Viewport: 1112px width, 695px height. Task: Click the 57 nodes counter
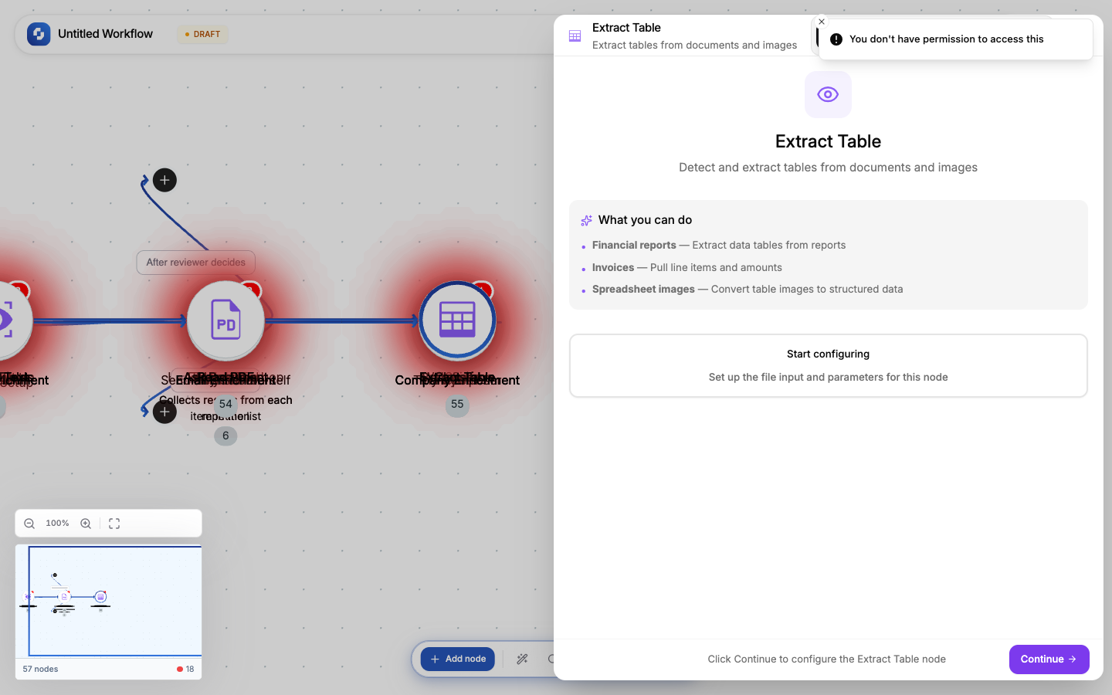tap(40, 670)
